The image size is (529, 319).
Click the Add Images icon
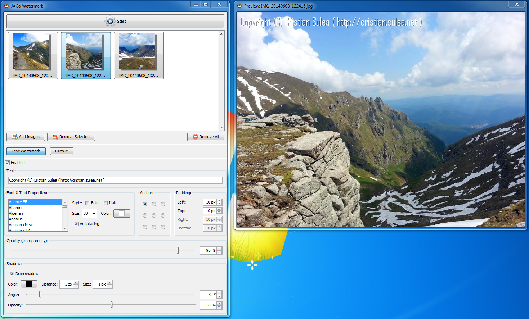tap(15, 137)
